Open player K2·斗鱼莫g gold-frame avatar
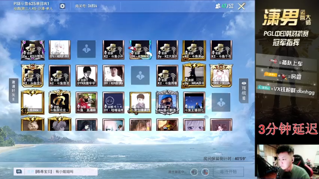The width and height of the screenshot is (319, 179). 194,50
